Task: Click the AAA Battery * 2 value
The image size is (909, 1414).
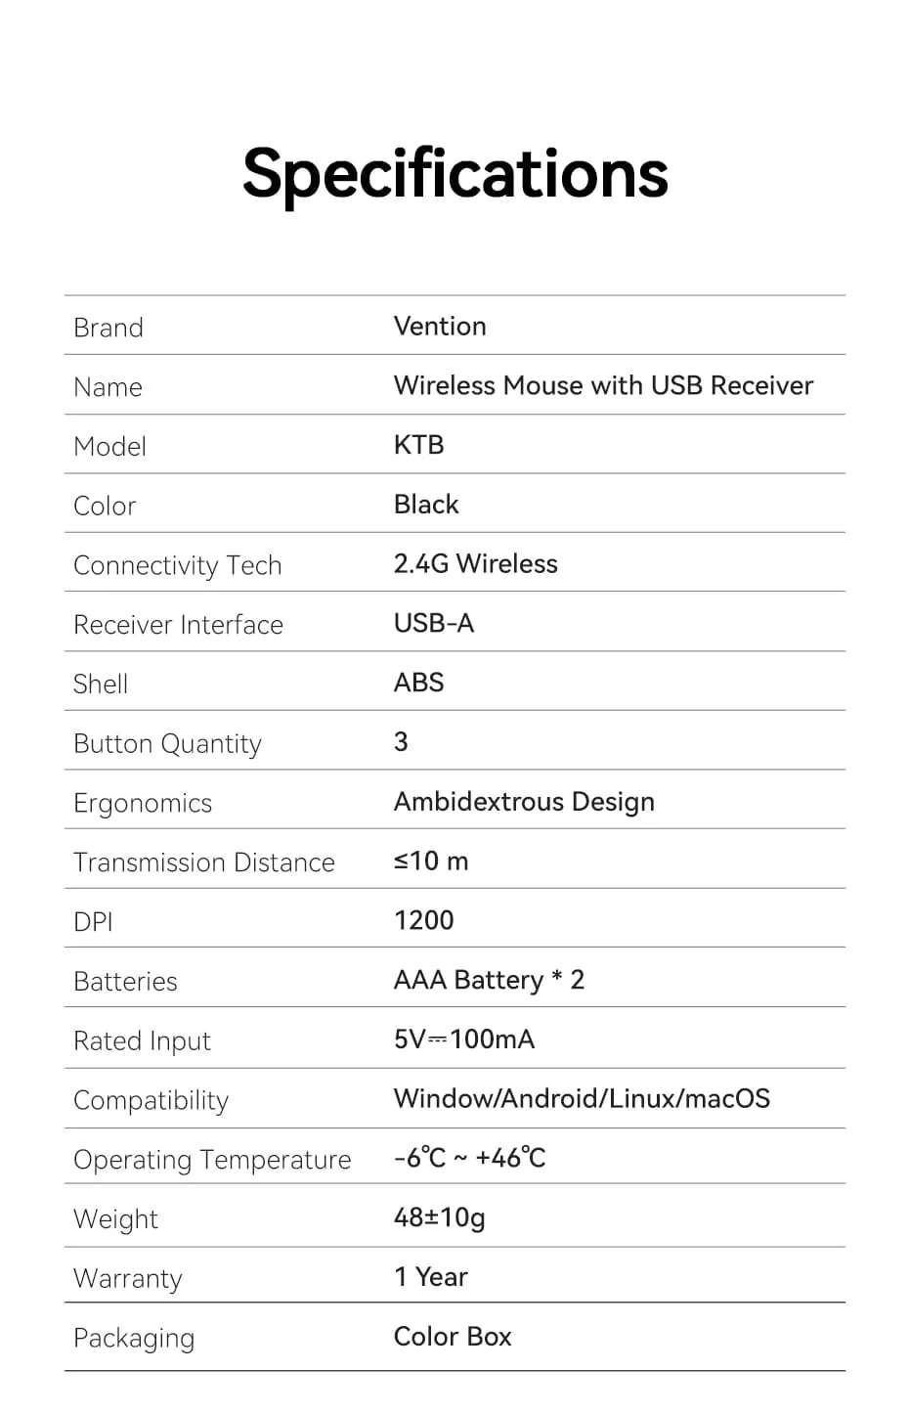Action: tap(489, 980)
